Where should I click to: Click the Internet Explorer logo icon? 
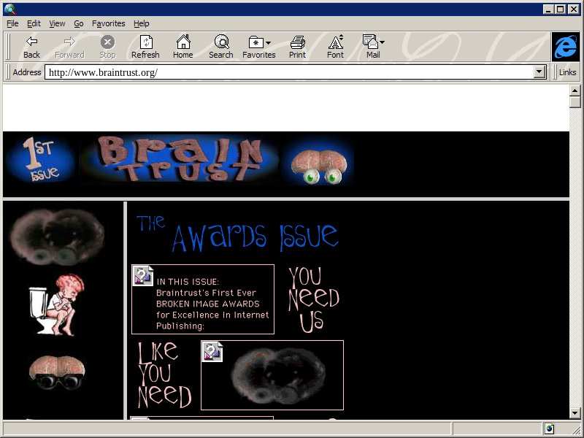coord(565,47)
